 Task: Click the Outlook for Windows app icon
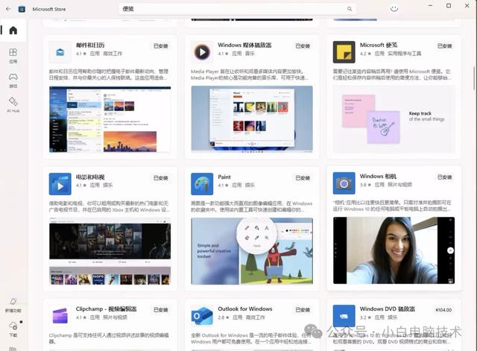click(x=202, y=316)
